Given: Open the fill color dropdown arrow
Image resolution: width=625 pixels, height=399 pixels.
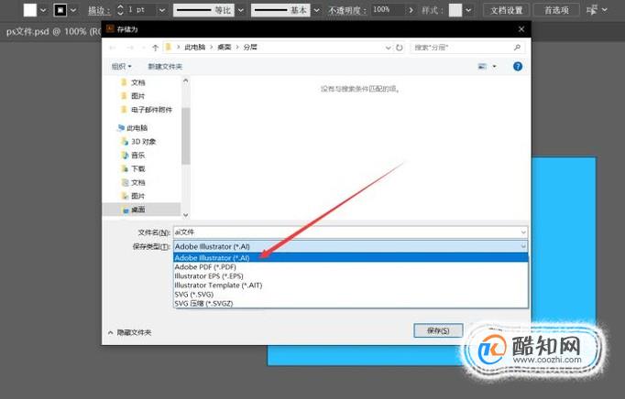Looking at the screenshot, I should click(43, 10).
